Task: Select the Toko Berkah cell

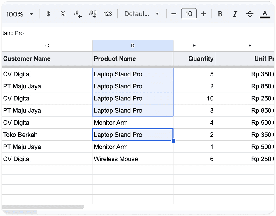Action: [47, 135]
